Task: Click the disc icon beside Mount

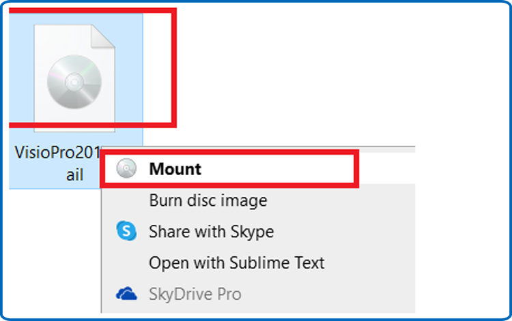Action: coord(126,168)
